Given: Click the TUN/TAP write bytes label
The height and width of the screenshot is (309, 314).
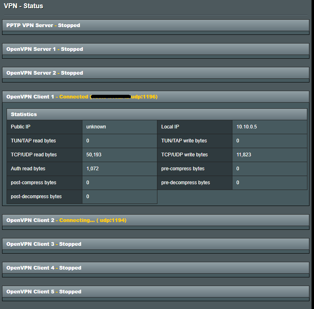Looking at the screenshot, I should pos(184,141).
